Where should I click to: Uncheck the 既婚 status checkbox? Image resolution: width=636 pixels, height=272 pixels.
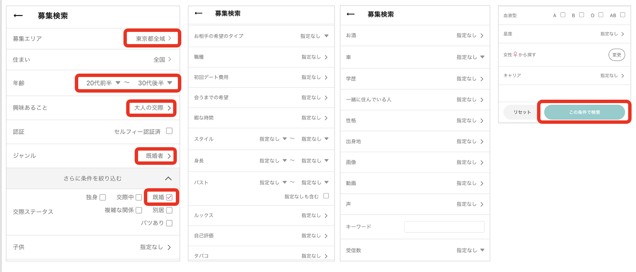point(169,197)
